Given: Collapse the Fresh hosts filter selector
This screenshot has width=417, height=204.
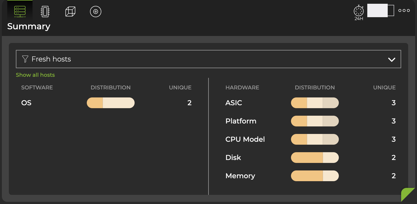Looking at the screenshot, I should [392, 59].
